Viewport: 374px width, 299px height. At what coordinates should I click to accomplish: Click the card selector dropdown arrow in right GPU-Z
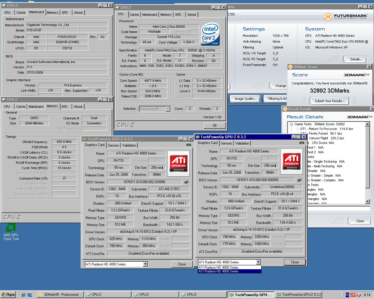click(x=258, y=262)
